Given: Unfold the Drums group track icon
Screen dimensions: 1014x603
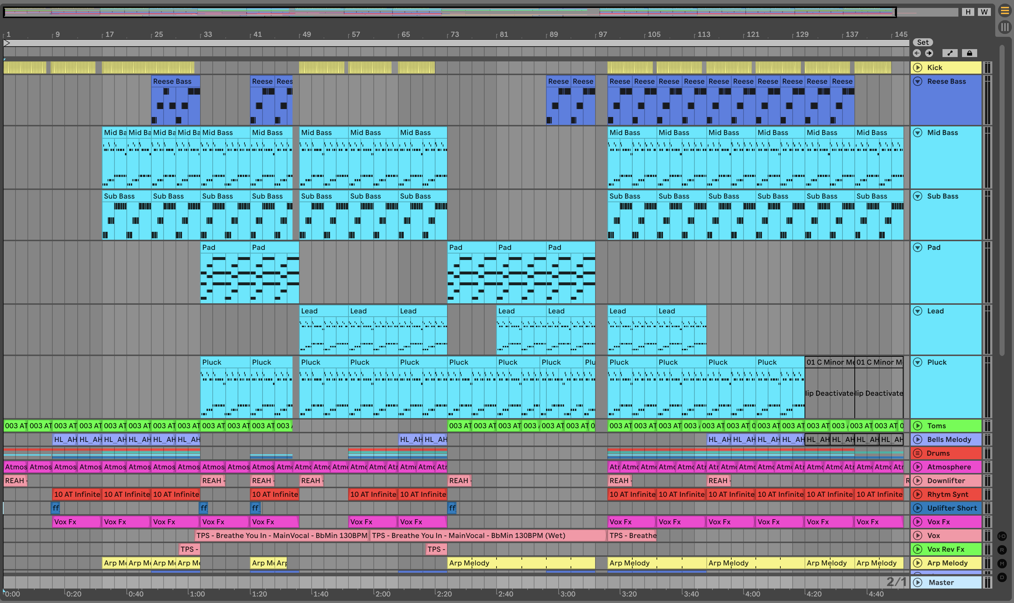Looking at the screenshot, I should point(917,453).
